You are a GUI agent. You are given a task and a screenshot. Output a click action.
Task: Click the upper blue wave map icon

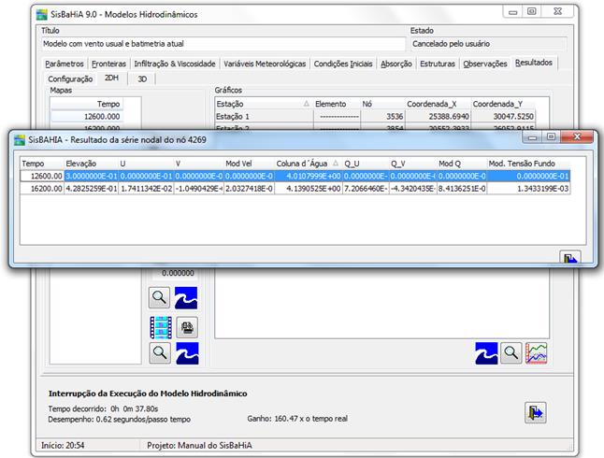coord(186,298)
